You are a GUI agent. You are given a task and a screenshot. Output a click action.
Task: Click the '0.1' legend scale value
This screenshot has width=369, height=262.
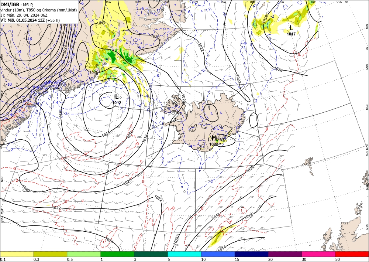point(2,259)
